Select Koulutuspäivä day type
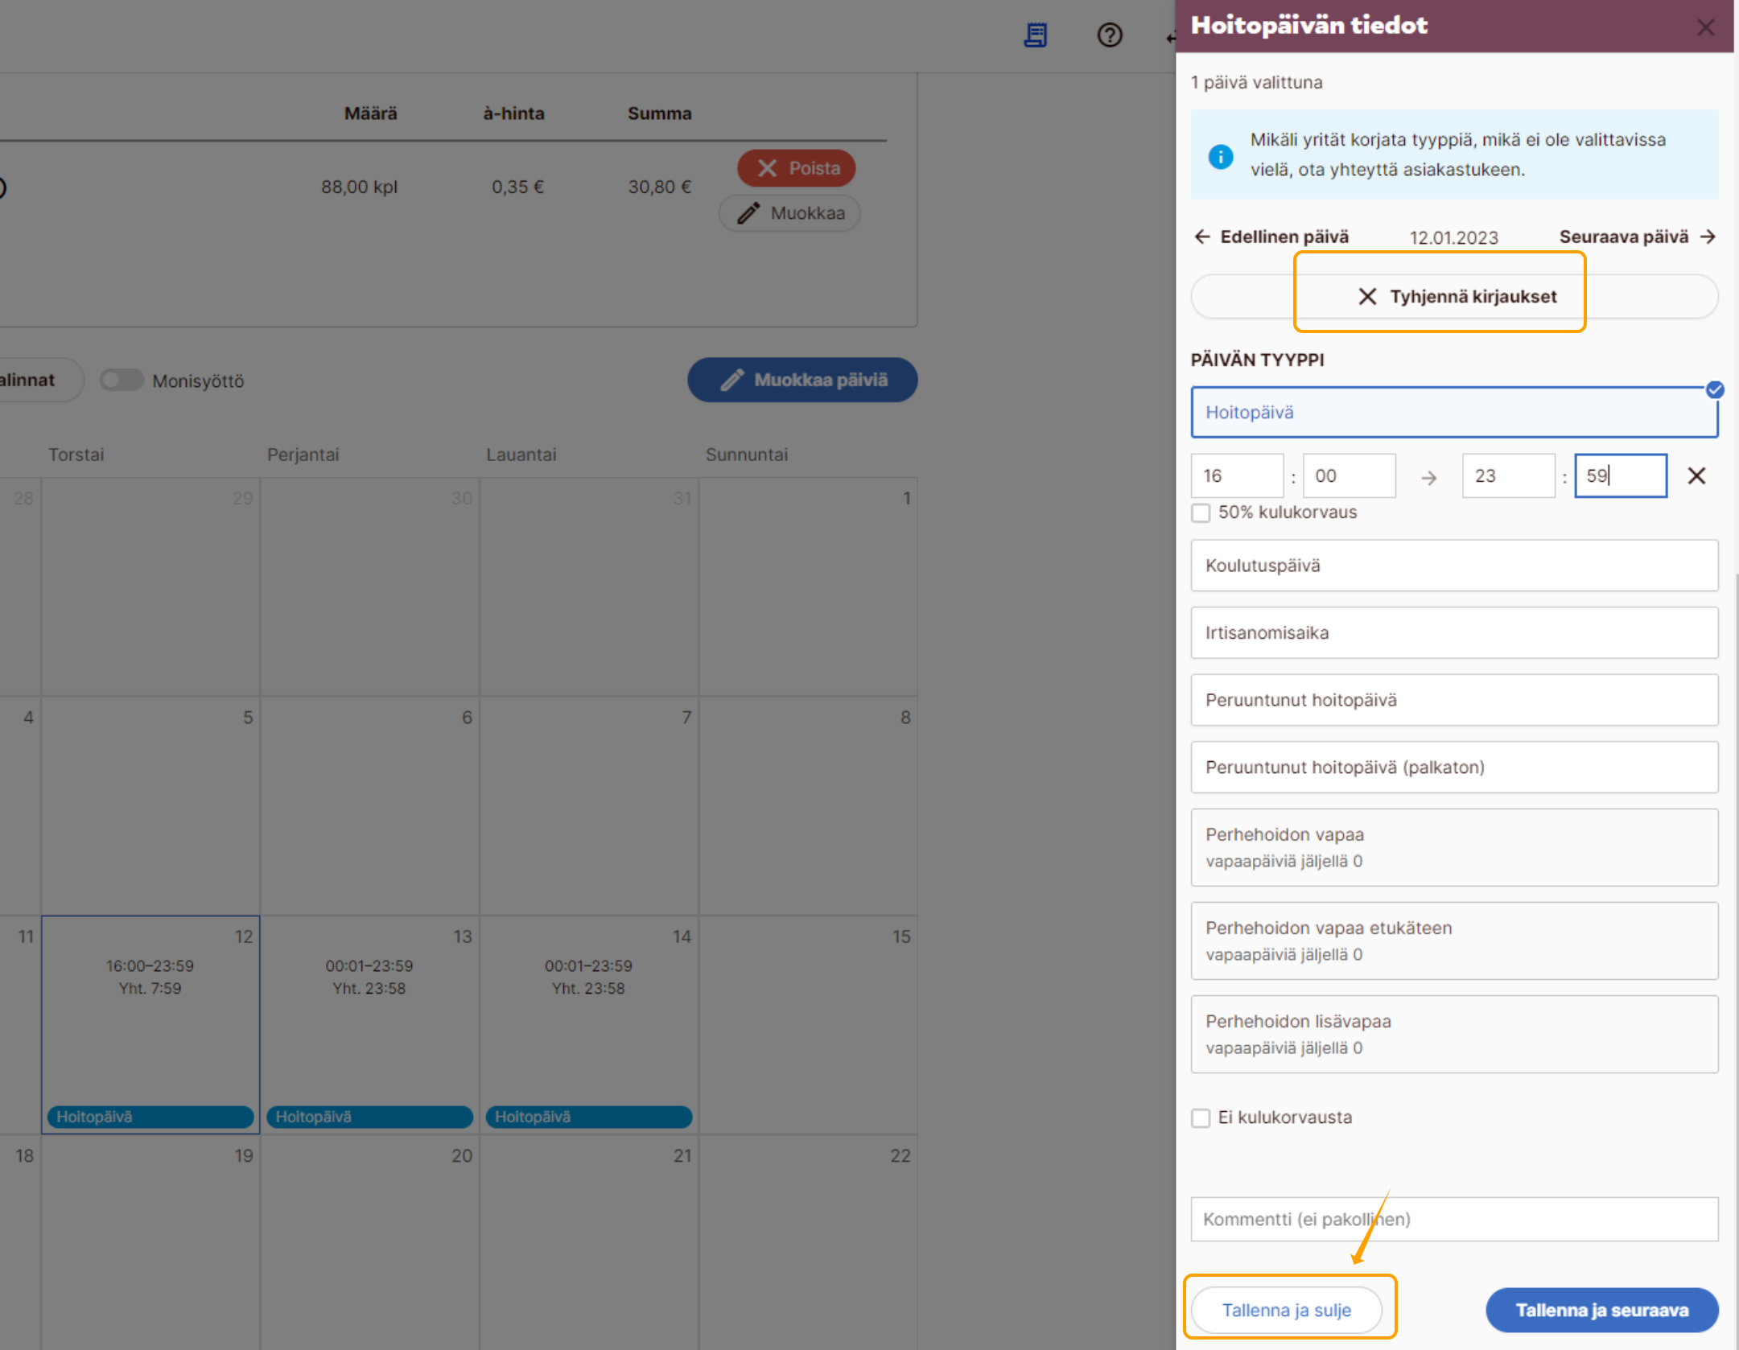 click(1453, 566)
